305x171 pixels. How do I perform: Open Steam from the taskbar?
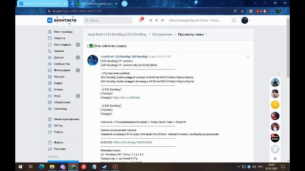pos(104,167)
